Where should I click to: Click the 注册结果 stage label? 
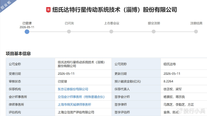point(196,23)
